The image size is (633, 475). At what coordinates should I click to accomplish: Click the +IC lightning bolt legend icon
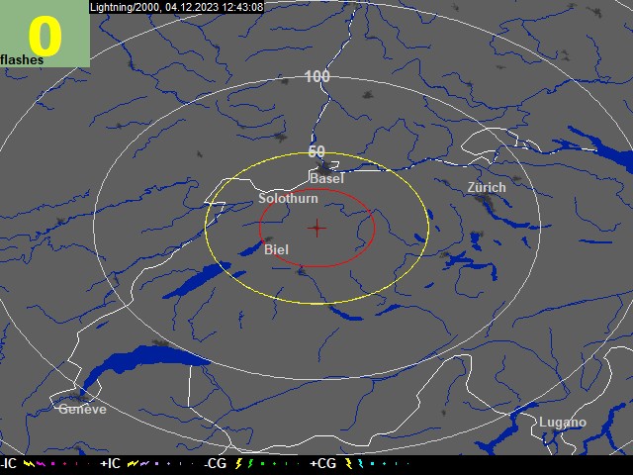coord(133,463)
